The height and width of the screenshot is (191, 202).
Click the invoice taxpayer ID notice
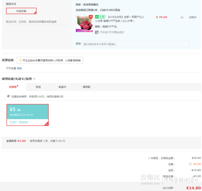click(51, 60)
